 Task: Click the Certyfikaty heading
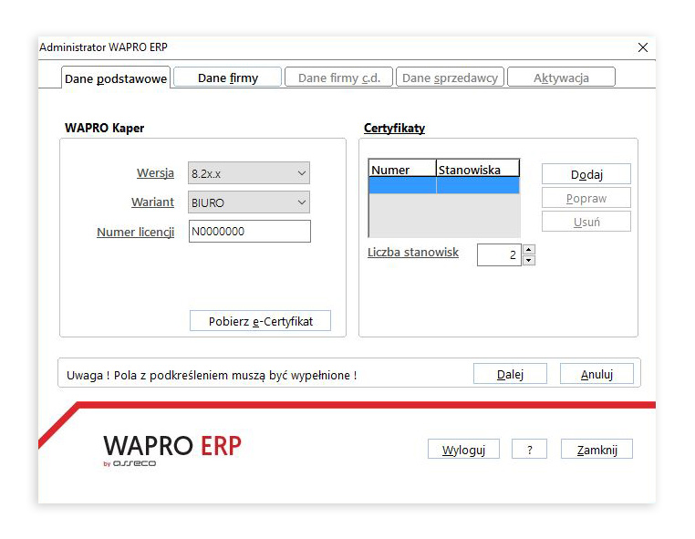tap(394, 128)
